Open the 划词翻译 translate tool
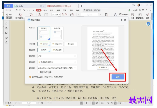This screenshot has height=108, width=157. 124,14
